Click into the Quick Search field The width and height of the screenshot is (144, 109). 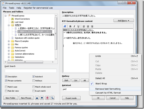pyautogui.click(x=31, y=71)
